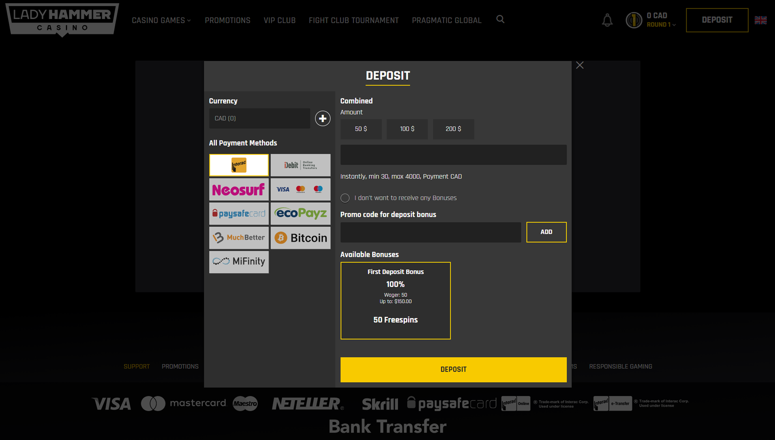Choose the 50 $ preset amount
The image size is (775, 440).
click(361, 129)
